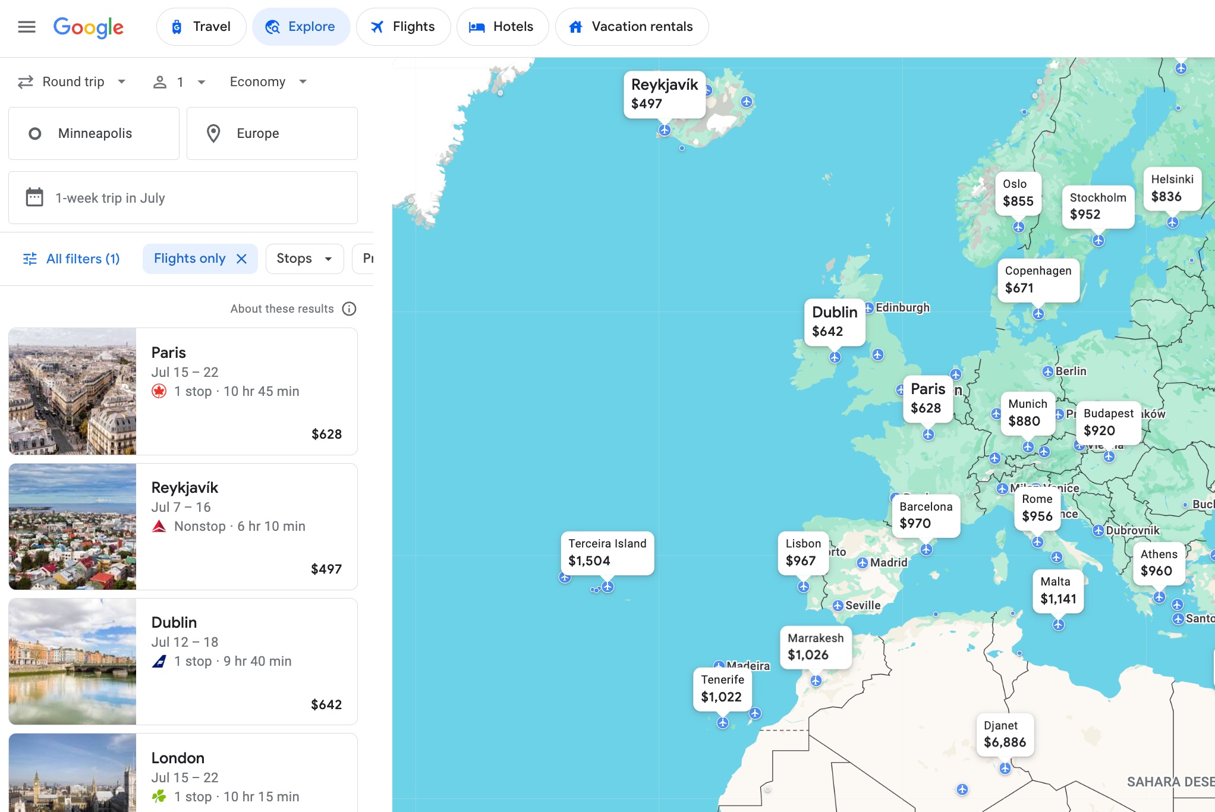Switch to the Hotels tab
This screenshot has width=1215, height=812.
tap(502, 26)
